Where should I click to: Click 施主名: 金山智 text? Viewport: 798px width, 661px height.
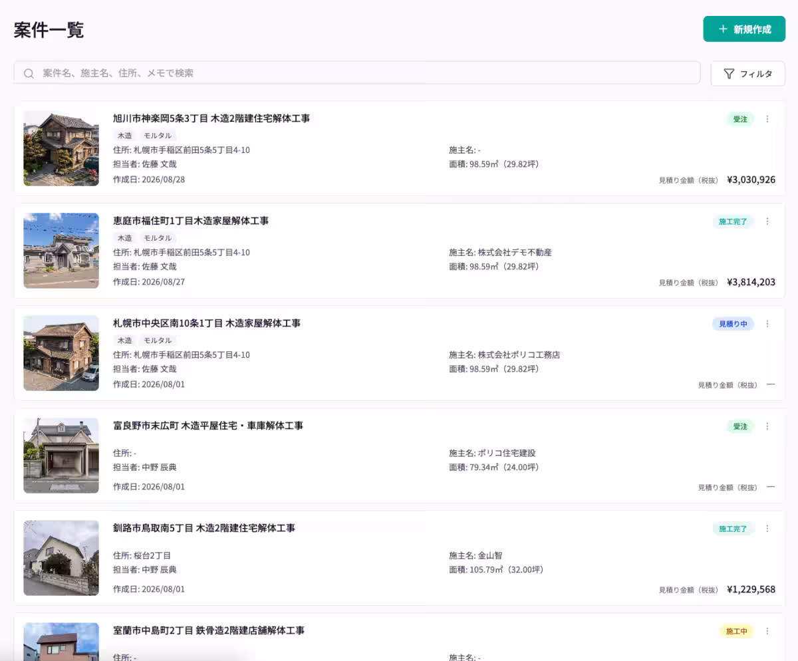point(475,556)
